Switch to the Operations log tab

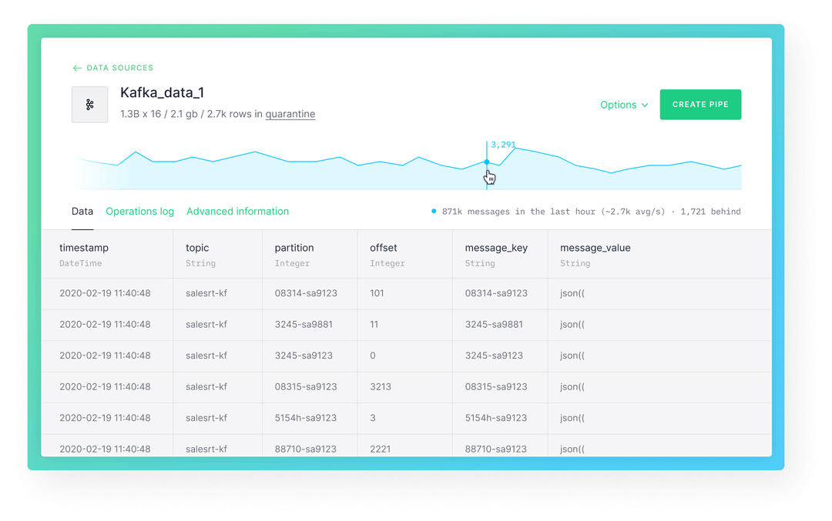click(139, 211)
